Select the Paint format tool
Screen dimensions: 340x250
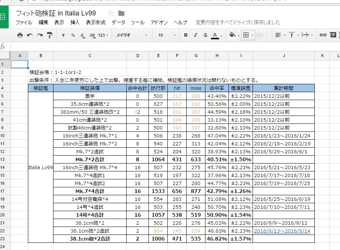[50, 35]
